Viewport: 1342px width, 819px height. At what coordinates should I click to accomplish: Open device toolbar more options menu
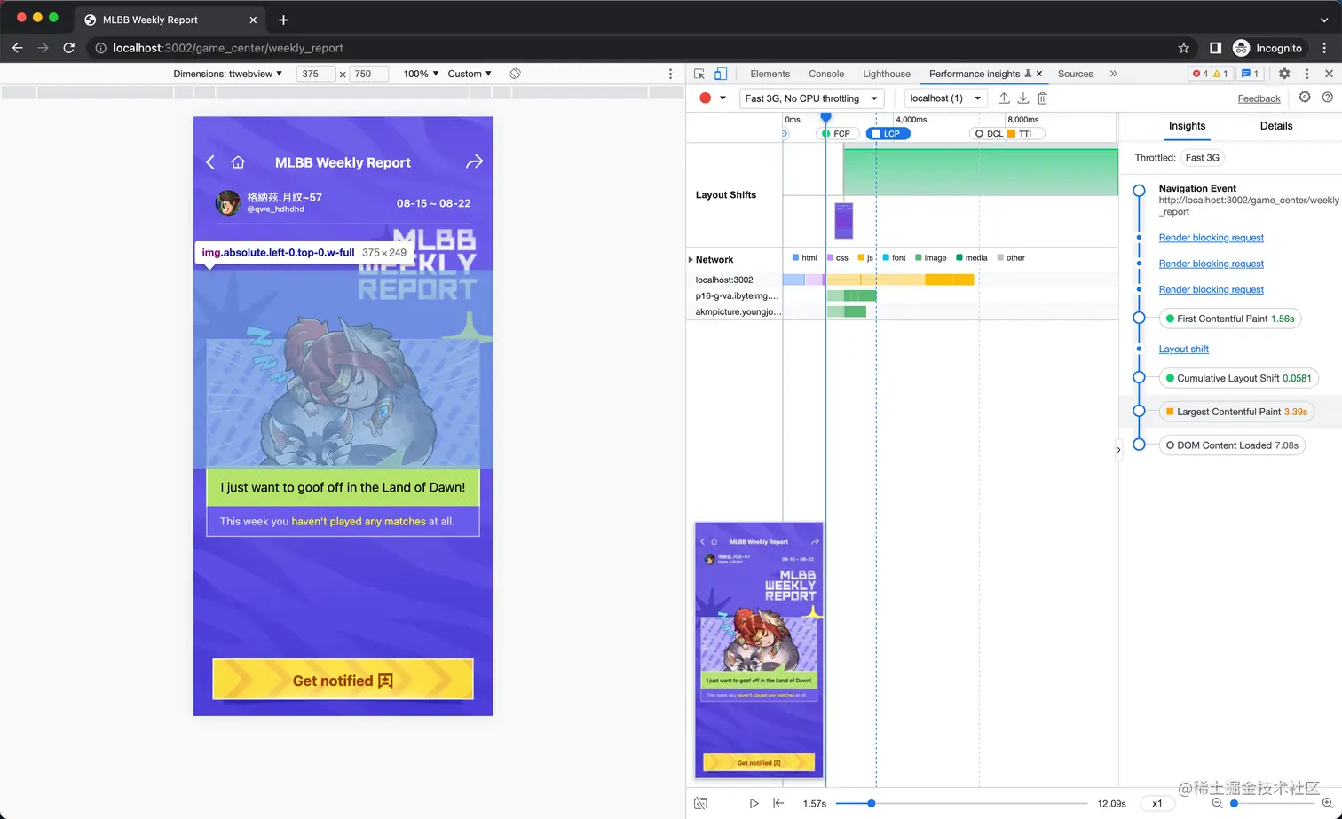(x=670, y=74)
